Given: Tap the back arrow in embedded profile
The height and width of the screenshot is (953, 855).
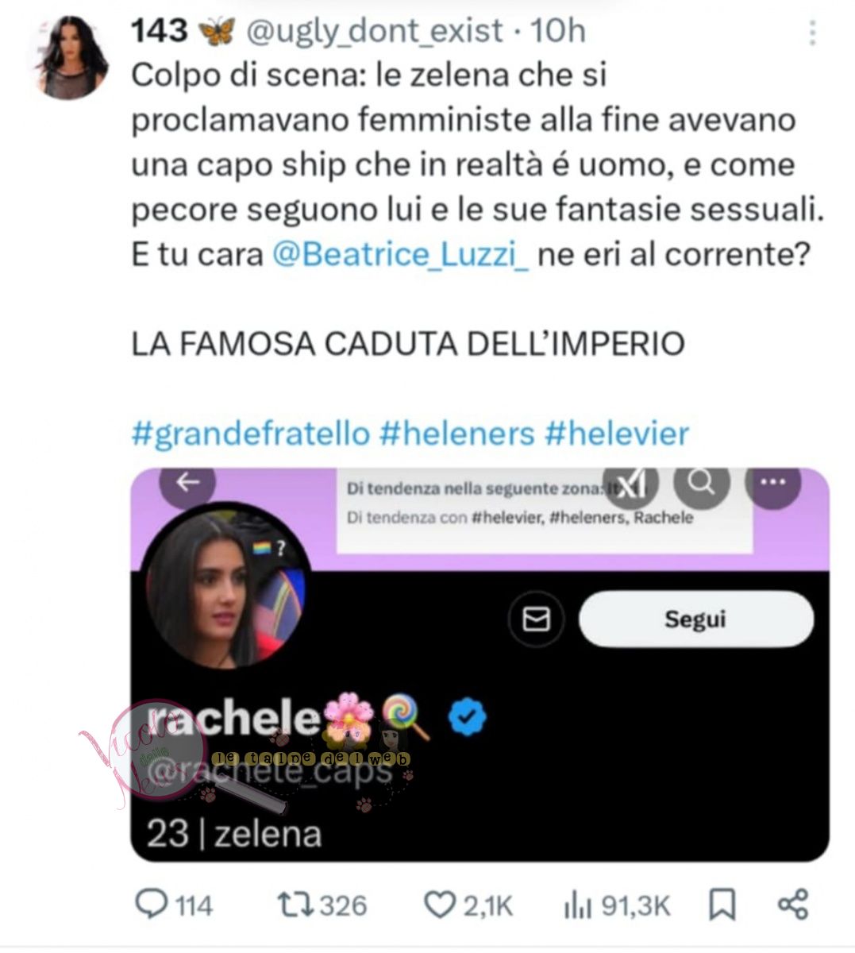Looking at the screenshot, I should (187, 482).
